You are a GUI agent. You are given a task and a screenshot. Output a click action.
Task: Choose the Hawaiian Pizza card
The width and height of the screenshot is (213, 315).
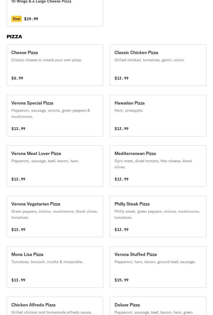(x=158, y=116)
